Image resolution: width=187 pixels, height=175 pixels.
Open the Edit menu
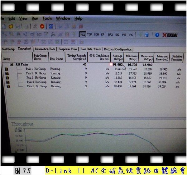(12, 18)
